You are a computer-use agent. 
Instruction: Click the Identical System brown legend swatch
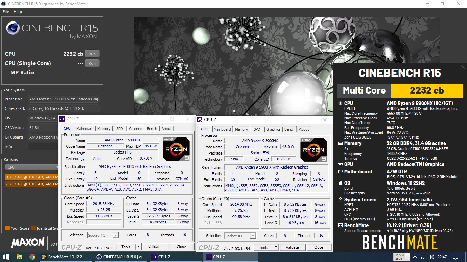pos(33,228)
